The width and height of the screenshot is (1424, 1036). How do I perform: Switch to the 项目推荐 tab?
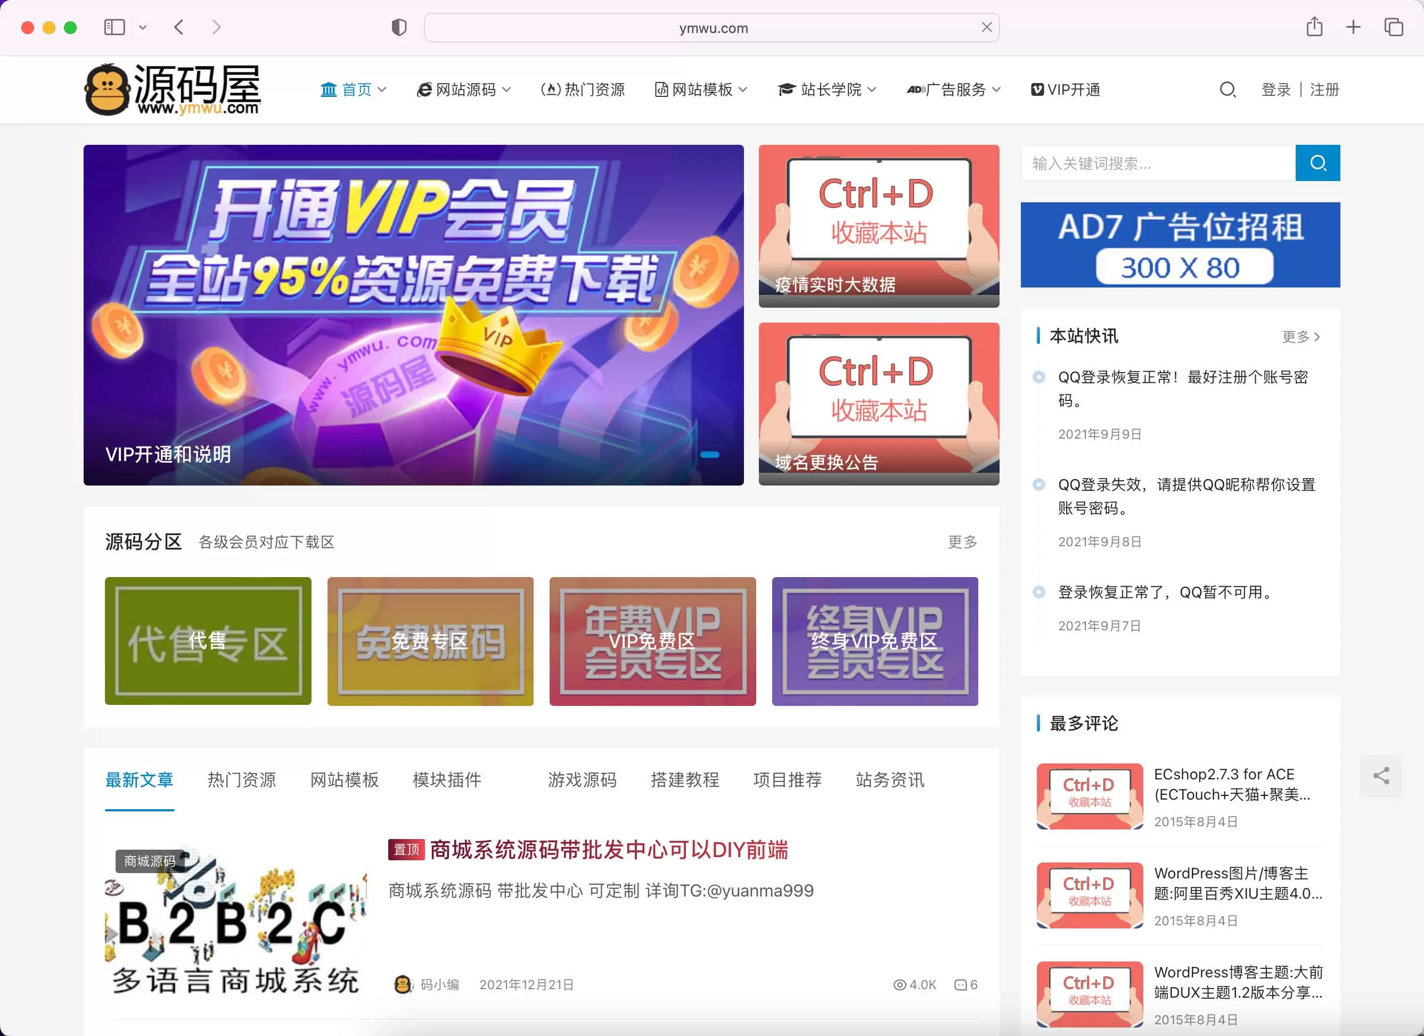787,780
